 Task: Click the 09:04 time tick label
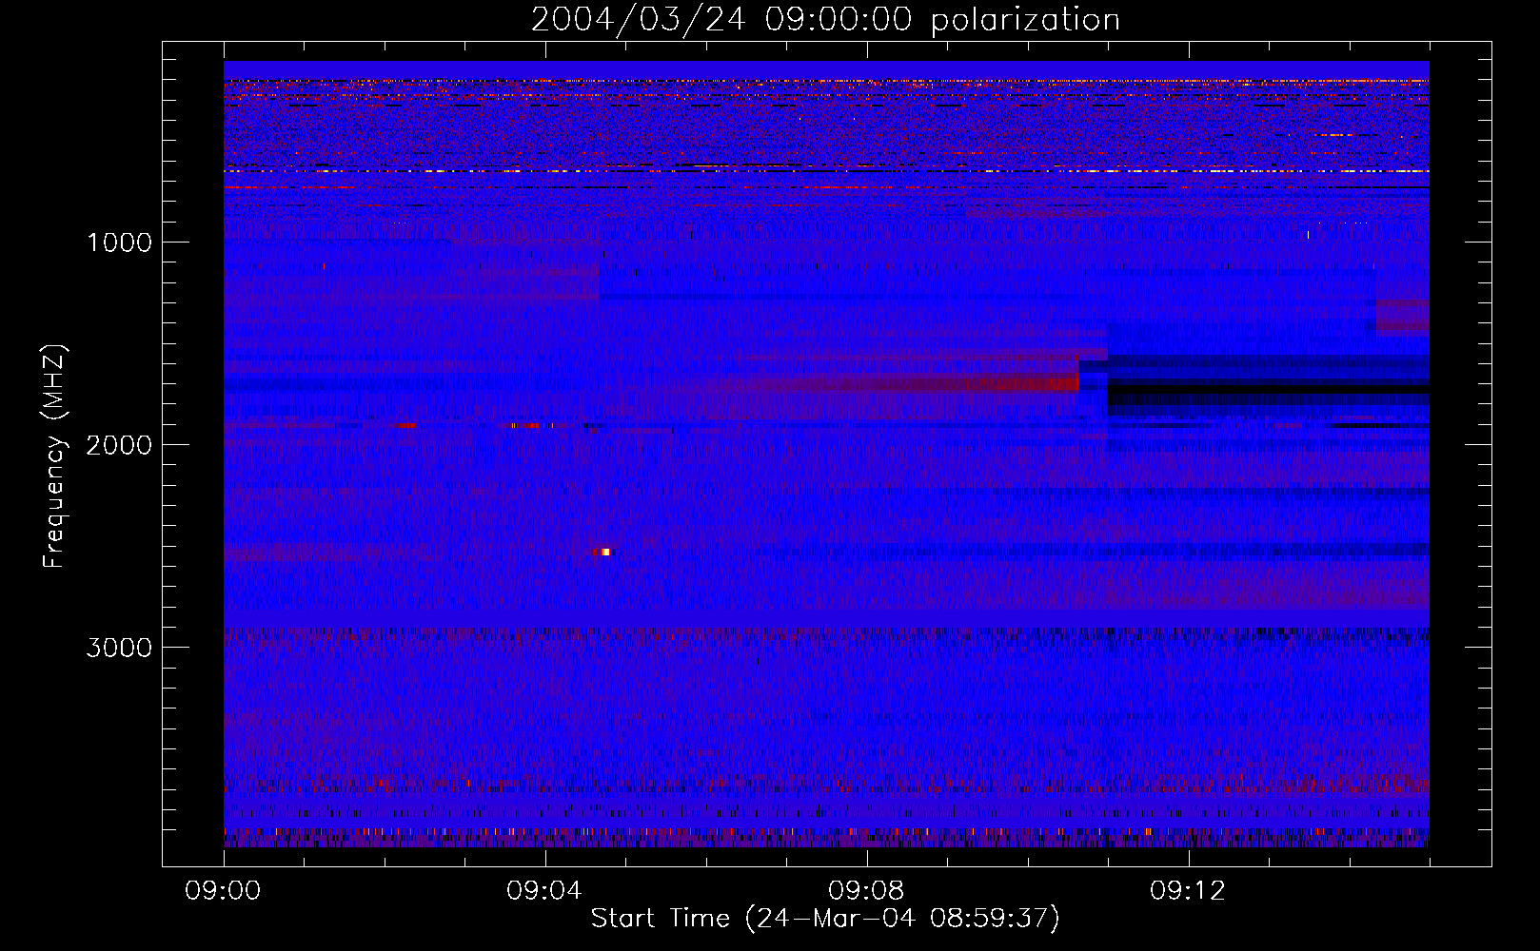coord(544,890)
